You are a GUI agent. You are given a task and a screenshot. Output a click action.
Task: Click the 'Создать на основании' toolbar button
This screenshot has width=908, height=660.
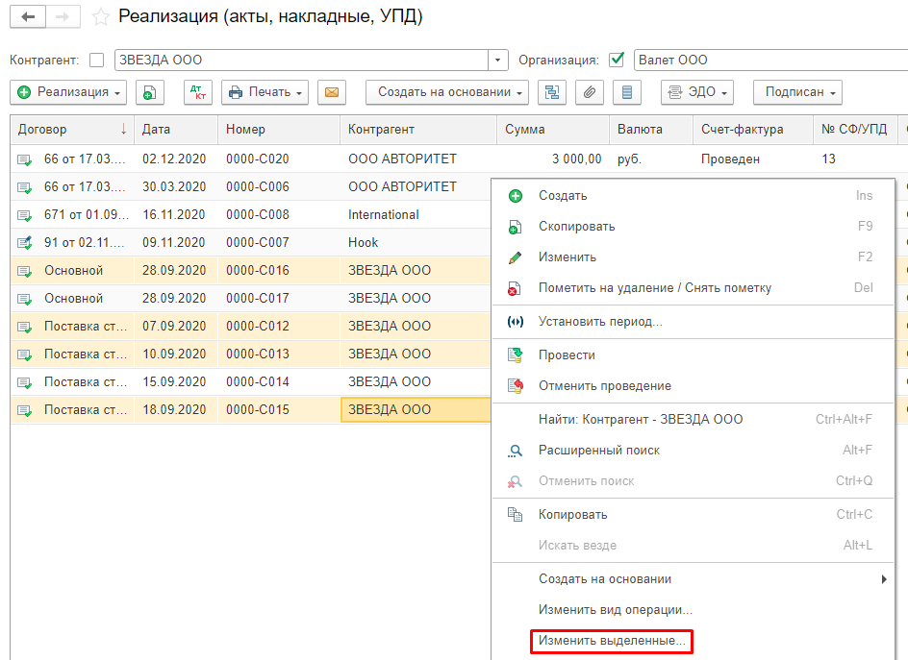coord(447,92)
